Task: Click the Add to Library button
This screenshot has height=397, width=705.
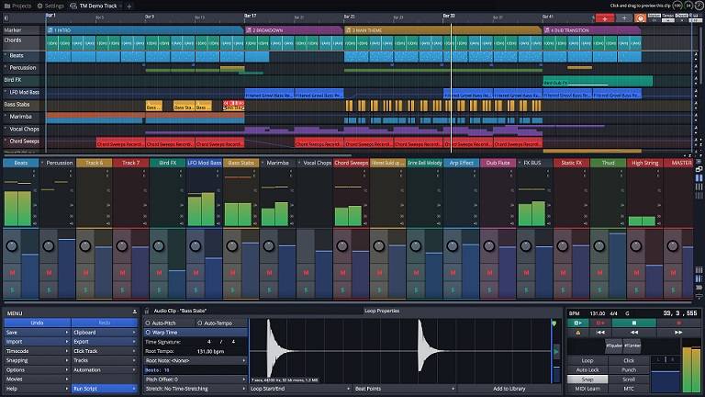Action: tap(509, 389)
